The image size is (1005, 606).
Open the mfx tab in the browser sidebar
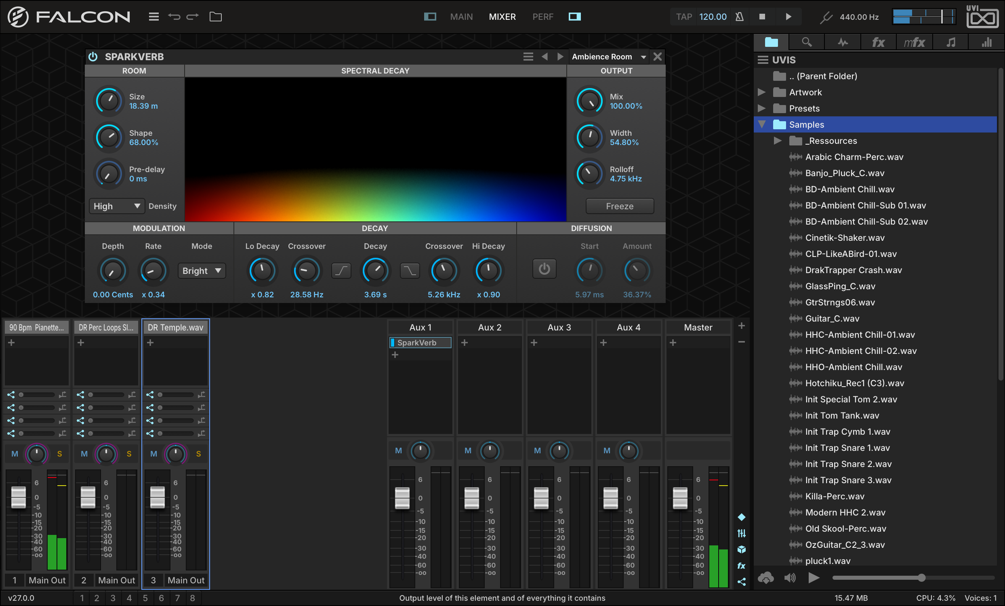pos(914,42)
